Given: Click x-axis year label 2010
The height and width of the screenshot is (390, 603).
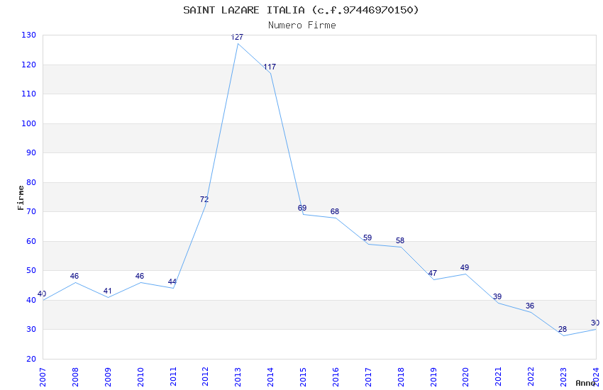Looking at the screenshot, I should tap(140, 377).
